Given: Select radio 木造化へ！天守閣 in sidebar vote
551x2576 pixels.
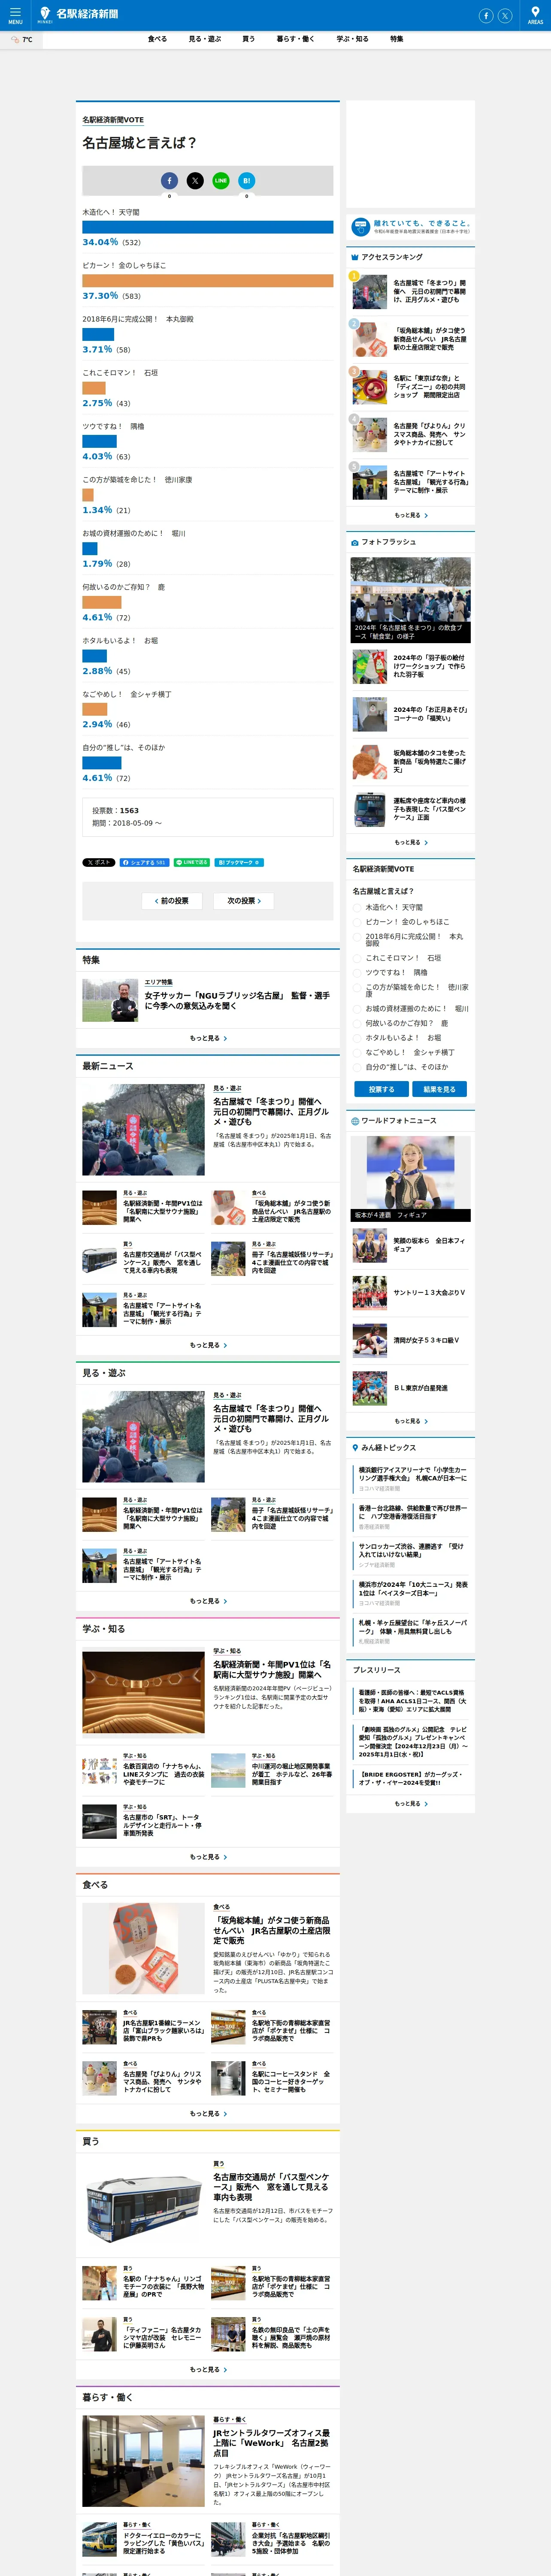Looking at the screenshot, I should pos(357,908).
